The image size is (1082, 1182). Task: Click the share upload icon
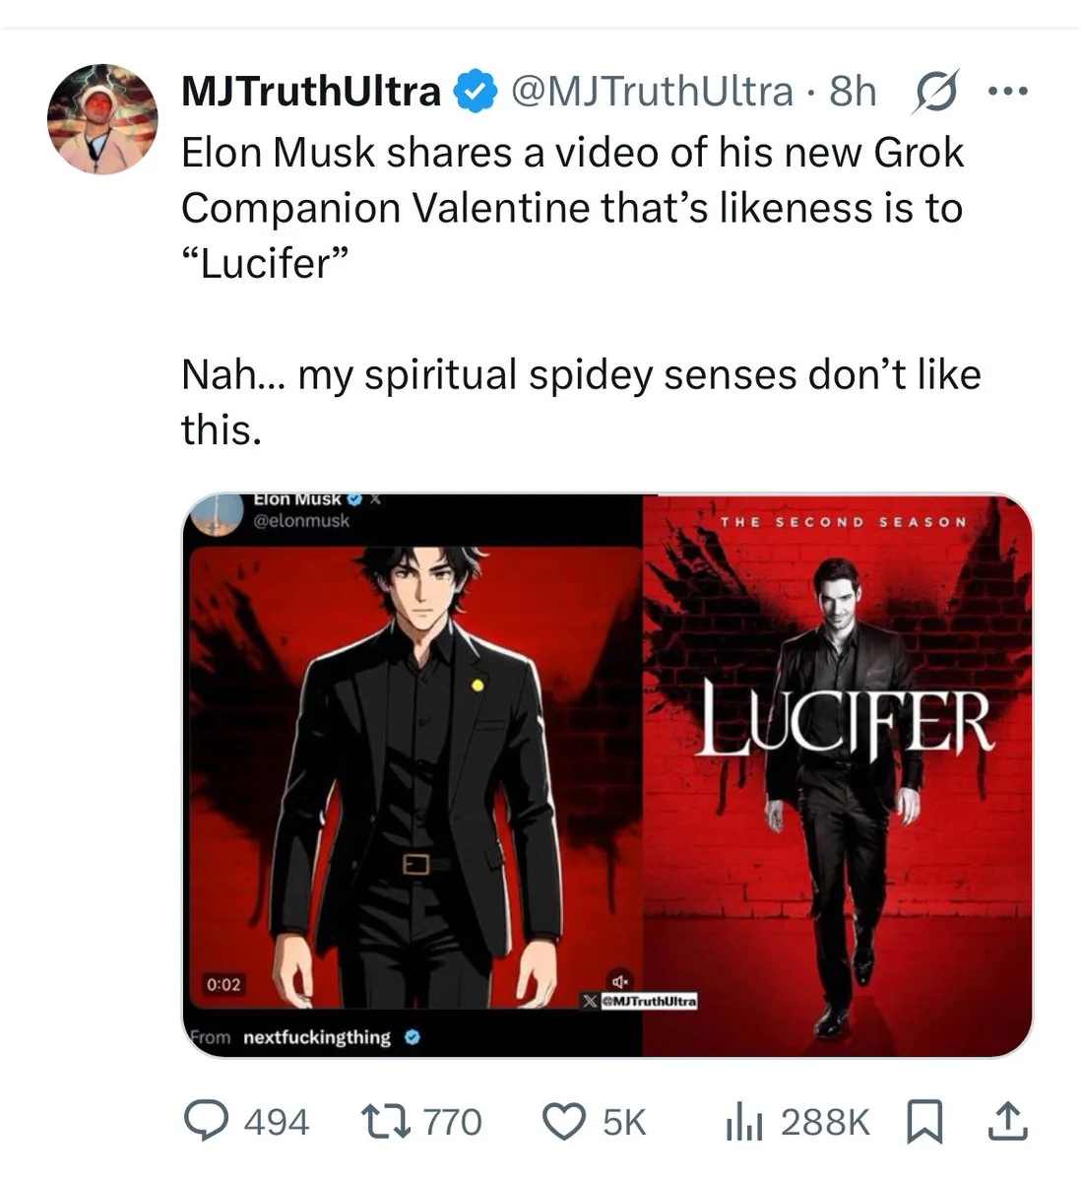pyautogui.click(x=1005, y=1121)
